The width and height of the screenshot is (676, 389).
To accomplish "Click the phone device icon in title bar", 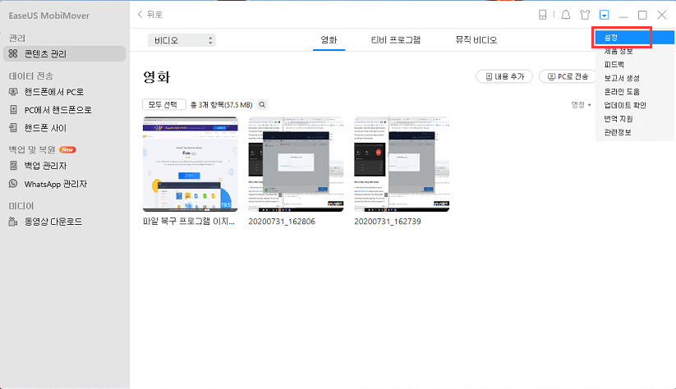I will point(542,15).
